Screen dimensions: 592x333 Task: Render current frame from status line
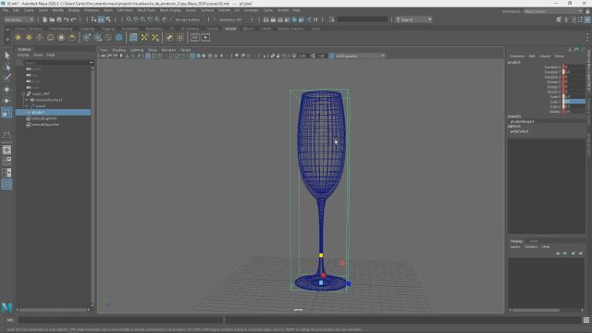tap(273, 19)
